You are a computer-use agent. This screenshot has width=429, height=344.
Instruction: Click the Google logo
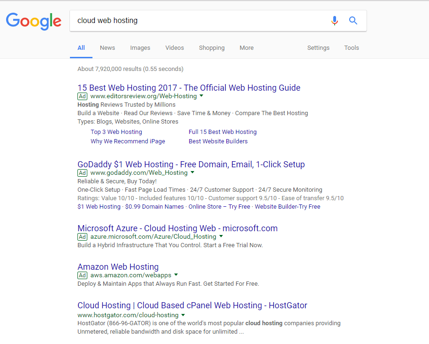pyautogui.click(x=34, y=21)
